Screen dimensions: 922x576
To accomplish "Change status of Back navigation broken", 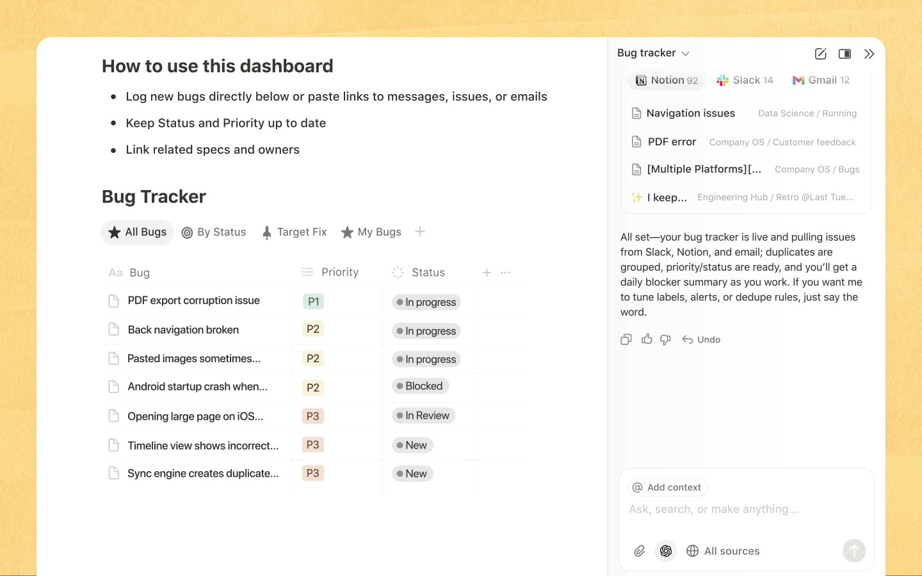I will click(426, 331).
